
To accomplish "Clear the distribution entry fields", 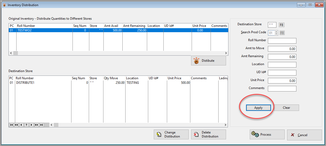I will tap(287, 108).
